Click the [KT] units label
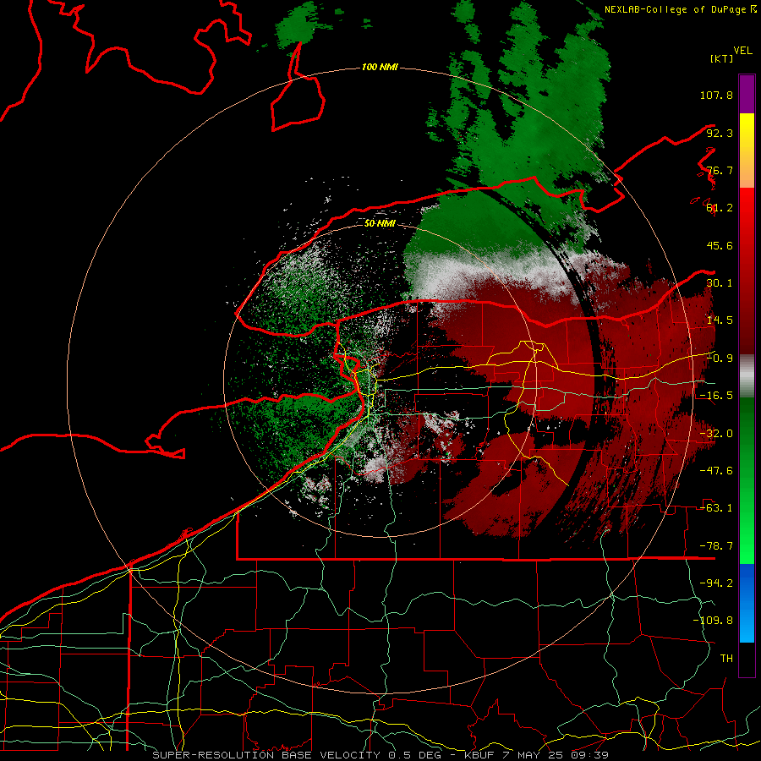This screenshot has height=761, width=761. 721,58
